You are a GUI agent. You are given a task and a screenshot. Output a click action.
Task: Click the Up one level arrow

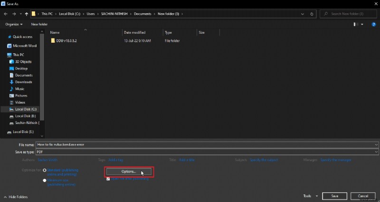(x=26, y=14)
